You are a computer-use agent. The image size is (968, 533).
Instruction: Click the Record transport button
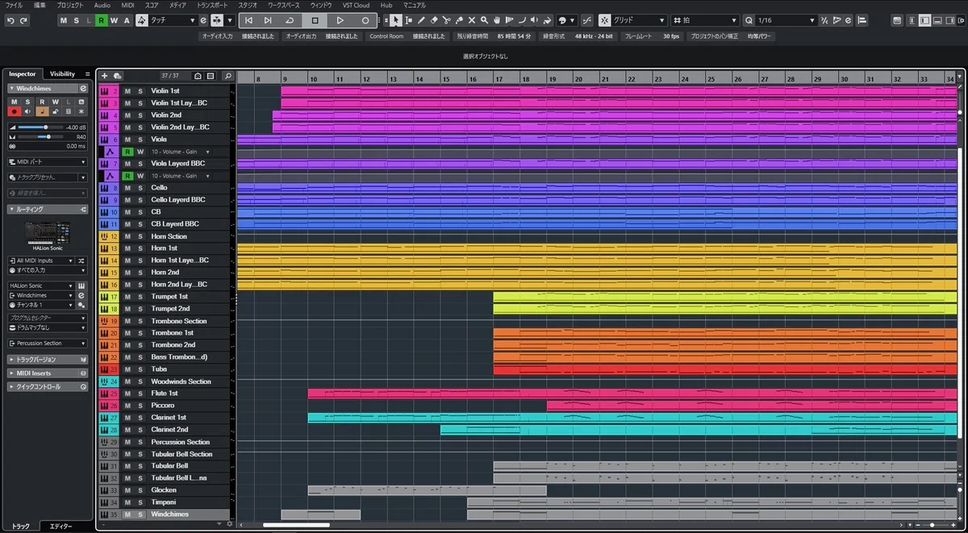coord(365,20)
